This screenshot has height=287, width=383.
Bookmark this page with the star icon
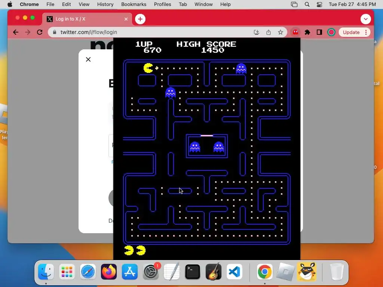pos(281,32)
